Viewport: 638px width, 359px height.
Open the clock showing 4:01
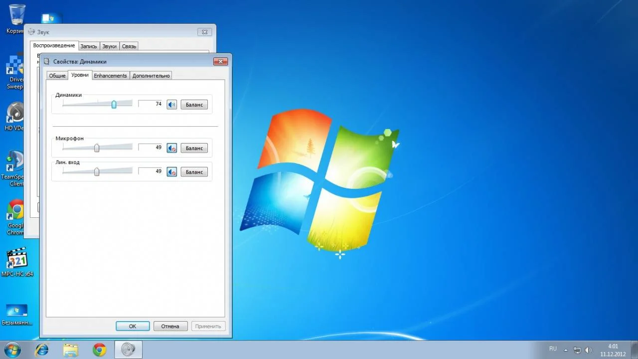(x=613, y=350)
